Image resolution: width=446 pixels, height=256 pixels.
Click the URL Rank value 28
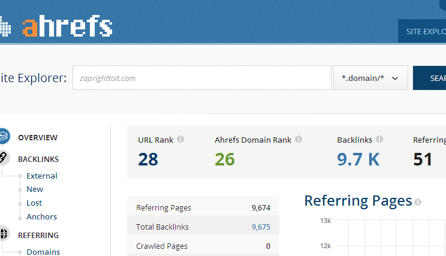tap(148, 159)
